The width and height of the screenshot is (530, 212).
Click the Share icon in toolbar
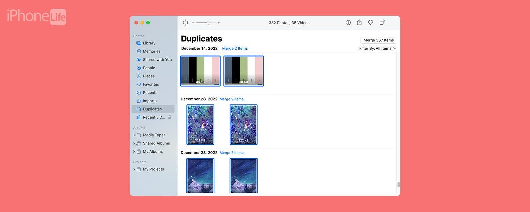(x=359, y=22)
